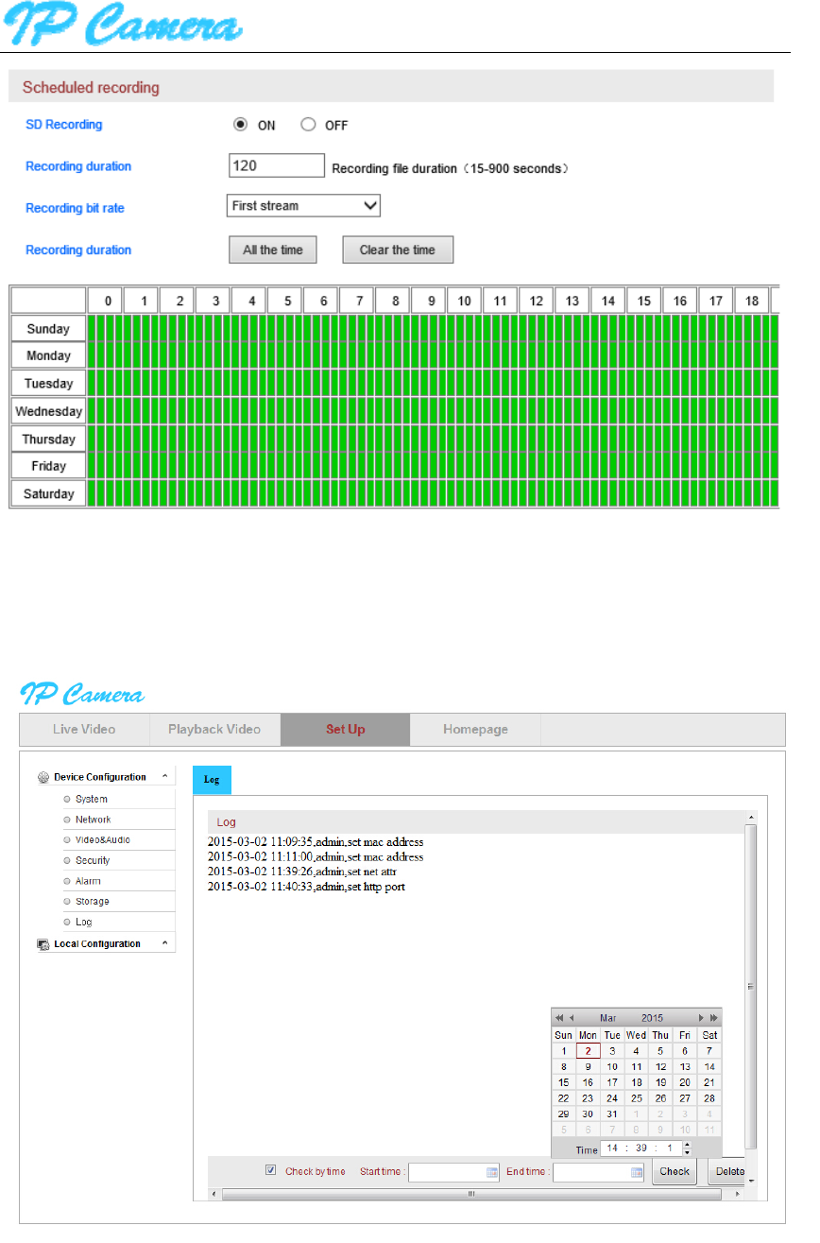Click the horizontal scrollbar left arrow

[x=213, y=1194]
